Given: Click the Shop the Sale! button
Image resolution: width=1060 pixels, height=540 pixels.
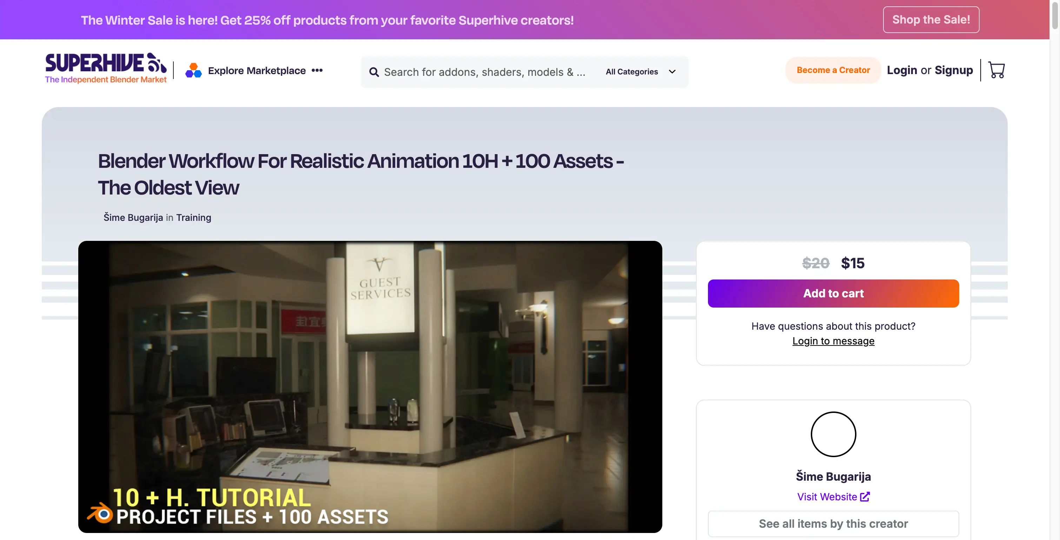Looking at the screenshot, I should 931,19.
